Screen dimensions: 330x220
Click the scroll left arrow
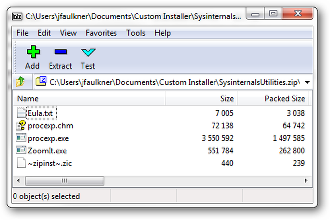(x=18, y=181)
